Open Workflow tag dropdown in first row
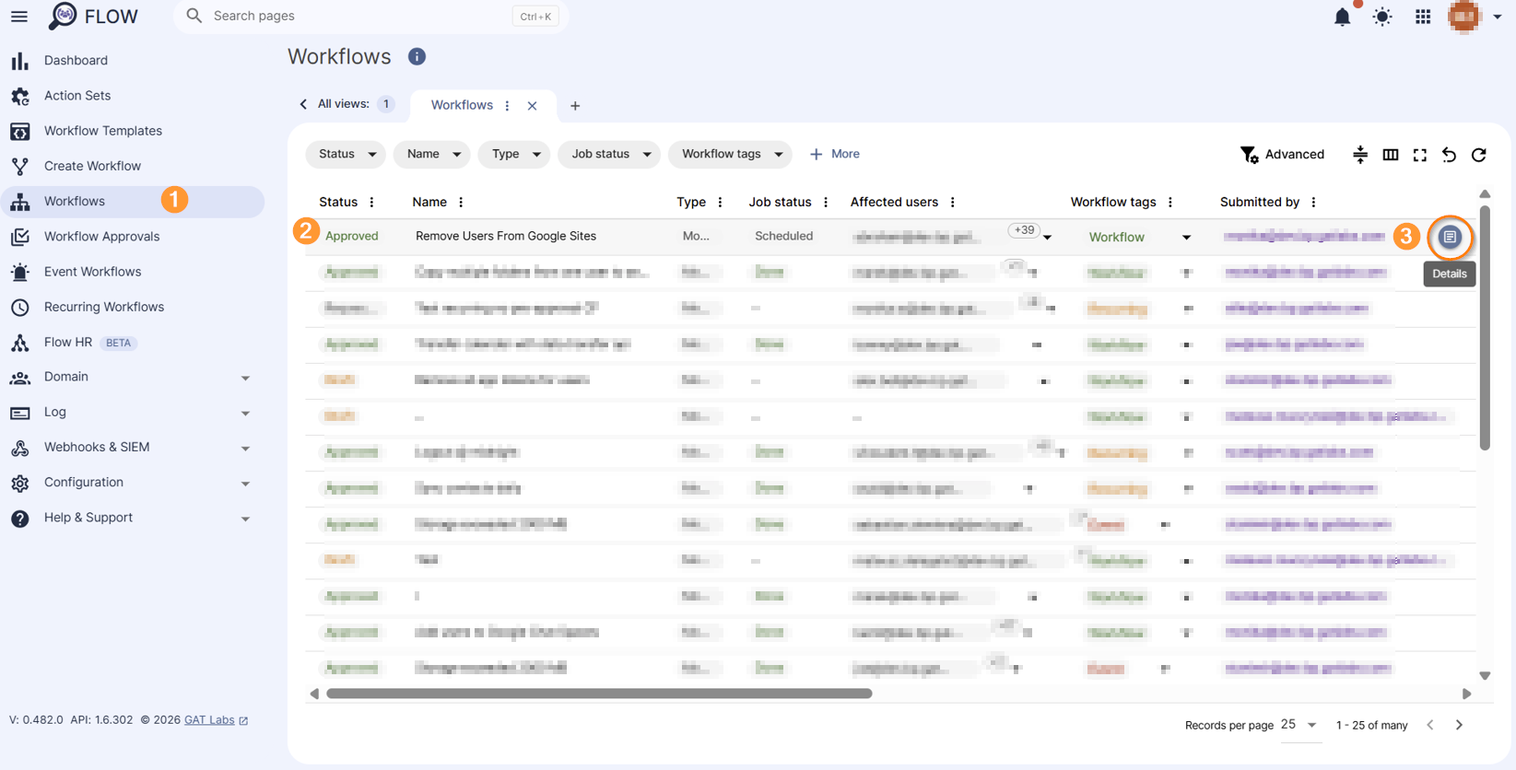The width and height of the screenshot is (1516, 770). click(x=1187, y=238)
